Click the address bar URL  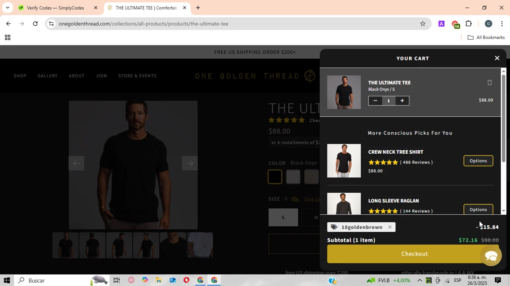point(143,24)
